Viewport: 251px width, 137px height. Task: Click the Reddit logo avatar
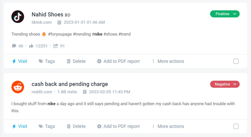click(x=18, y=87)
